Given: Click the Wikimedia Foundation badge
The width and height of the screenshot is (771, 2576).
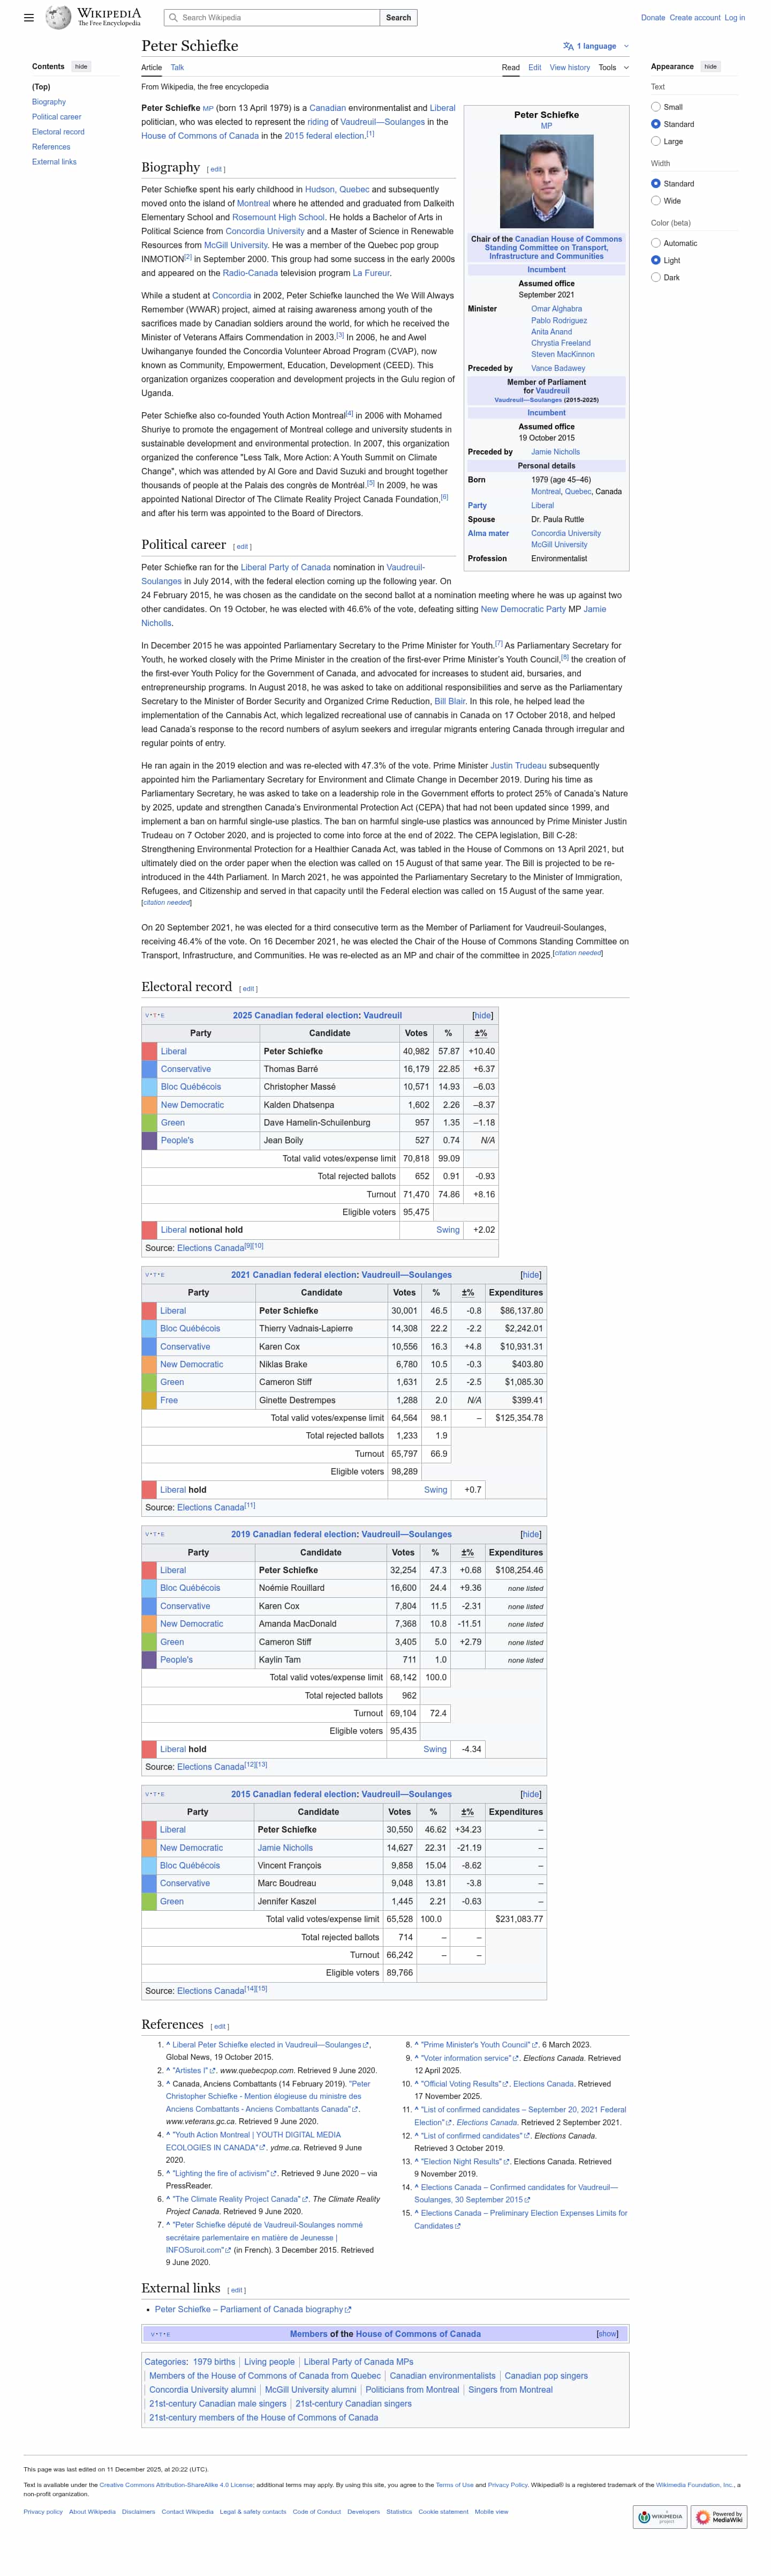Looking at the screenshot, I should pyautogui.click(x=659, y=2517).
